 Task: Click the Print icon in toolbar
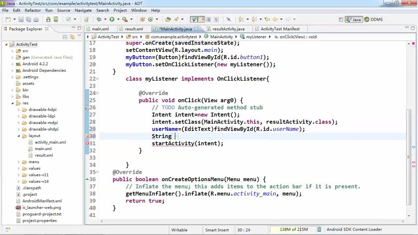(x=36, y=20)
